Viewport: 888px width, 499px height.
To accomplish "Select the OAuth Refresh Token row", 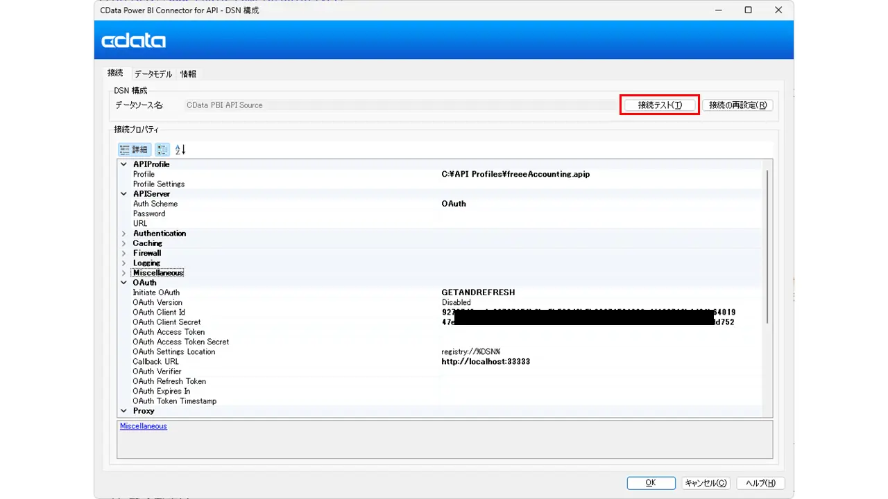I will tap(441, 381).
